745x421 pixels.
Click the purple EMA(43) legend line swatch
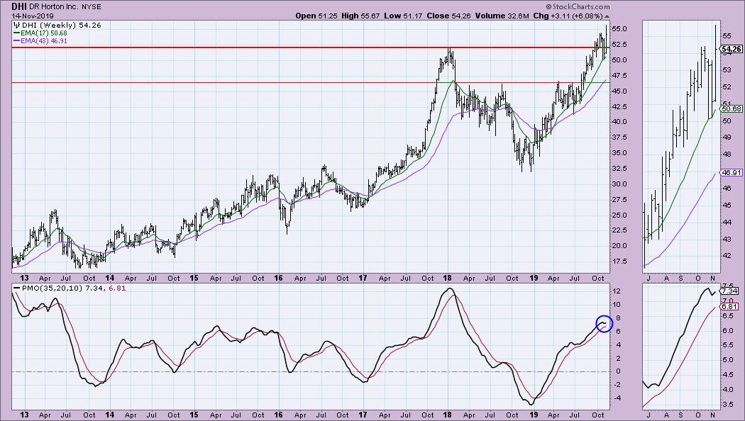pyautogui.click(x=16, y=41)
